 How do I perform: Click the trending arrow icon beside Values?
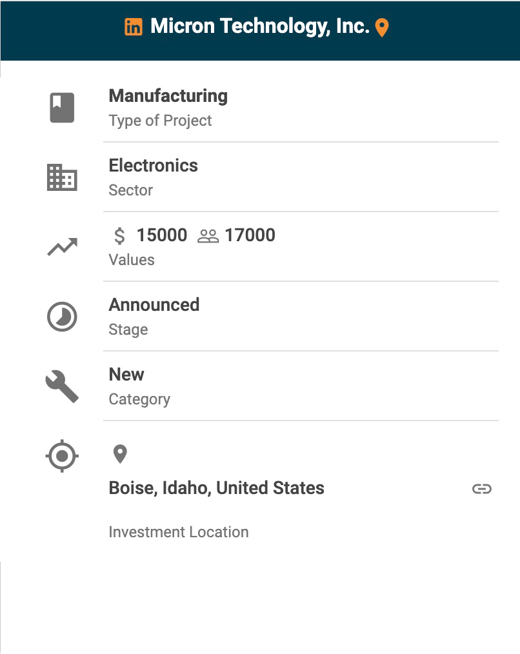point(62,247)
